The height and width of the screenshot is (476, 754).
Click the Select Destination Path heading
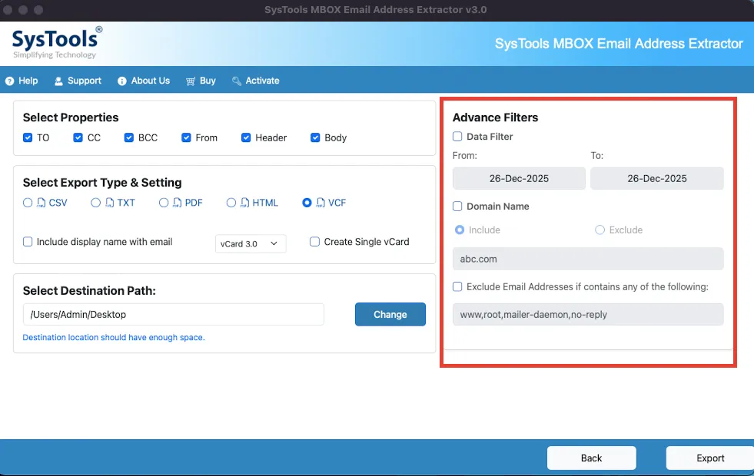[x=89, y=291]
